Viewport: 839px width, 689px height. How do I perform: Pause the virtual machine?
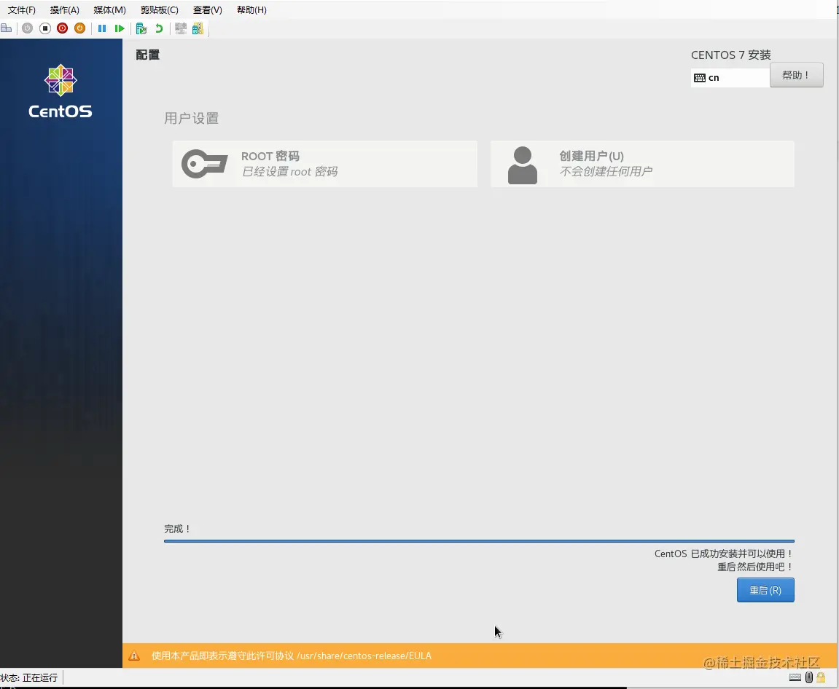pos(101,28)
